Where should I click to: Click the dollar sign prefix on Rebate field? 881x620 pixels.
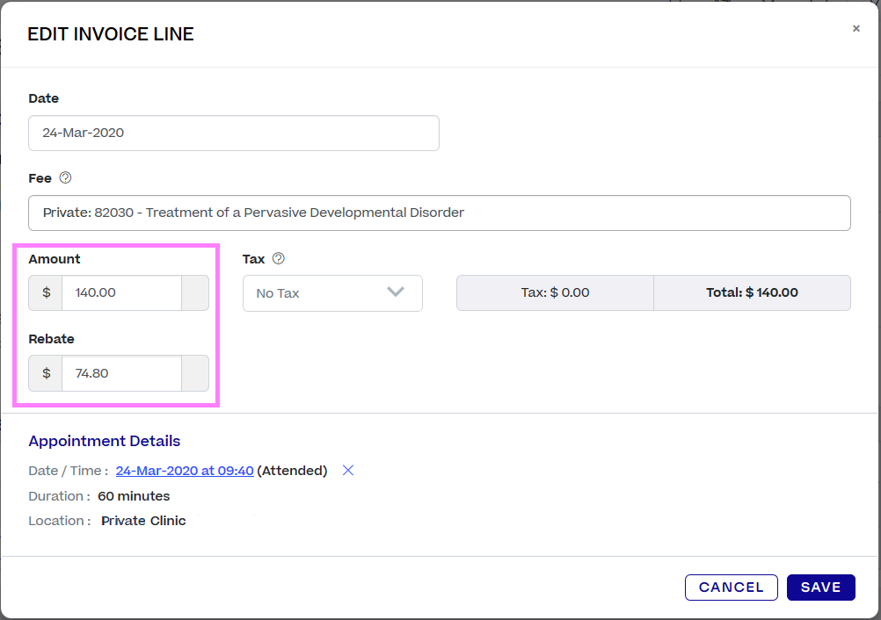(x=45, y=372)
